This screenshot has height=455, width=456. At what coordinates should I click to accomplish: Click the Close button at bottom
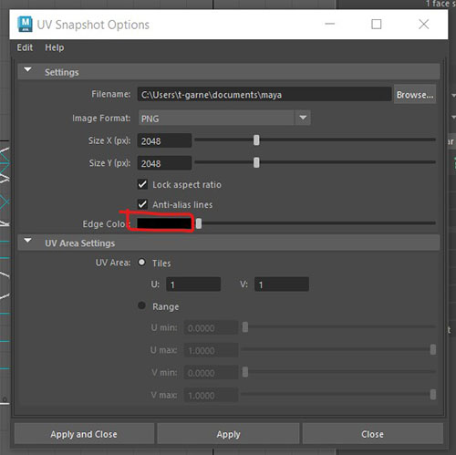click(x=372, y=434)
